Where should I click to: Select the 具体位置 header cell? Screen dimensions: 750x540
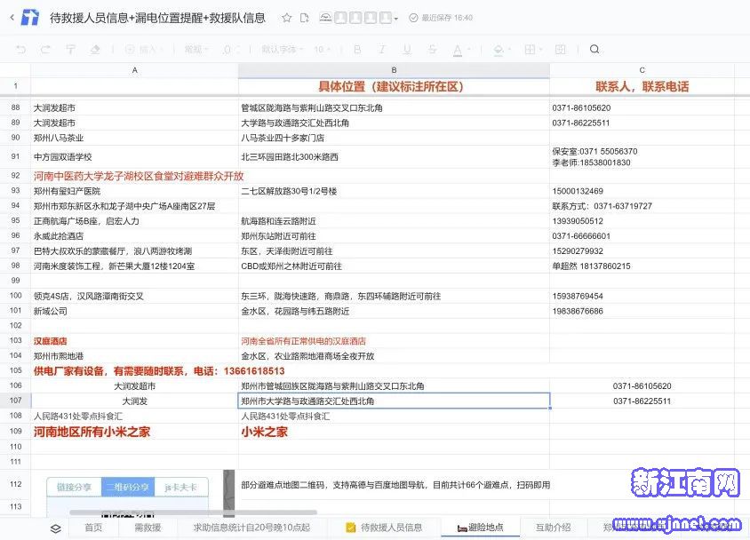point(394,86)
